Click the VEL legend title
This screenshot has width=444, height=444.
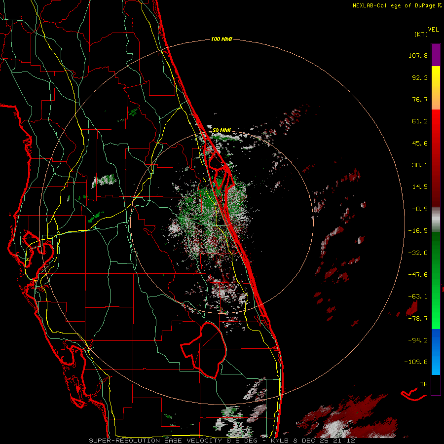point(434,30)
